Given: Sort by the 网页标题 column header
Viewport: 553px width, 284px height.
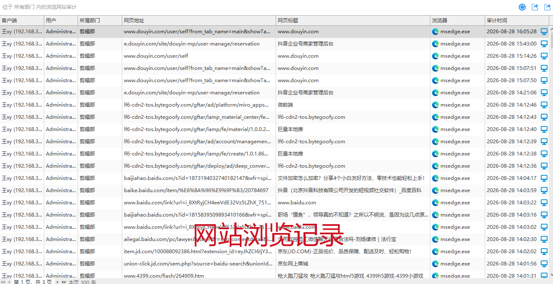Looking at the screenshot, I should tap(353, 21).
